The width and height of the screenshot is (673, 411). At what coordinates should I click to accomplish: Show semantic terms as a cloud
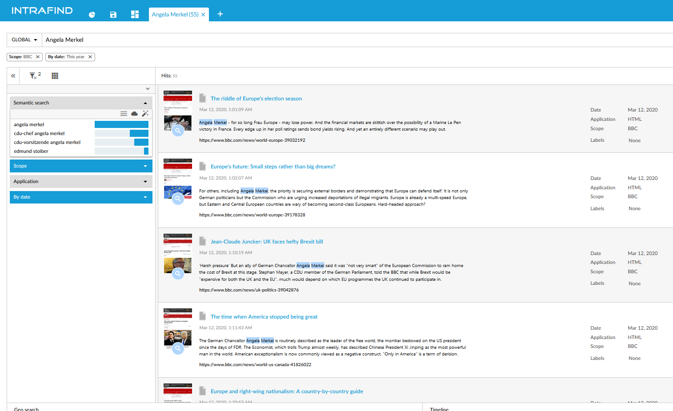point(134,114)
